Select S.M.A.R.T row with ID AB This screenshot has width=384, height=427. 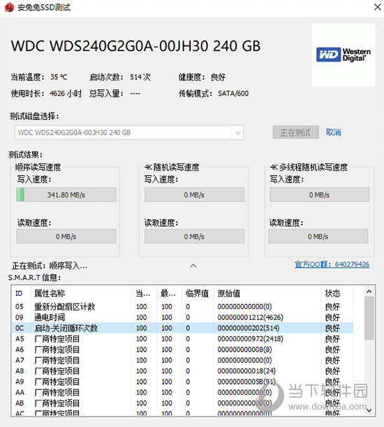[x=183, y=403]
